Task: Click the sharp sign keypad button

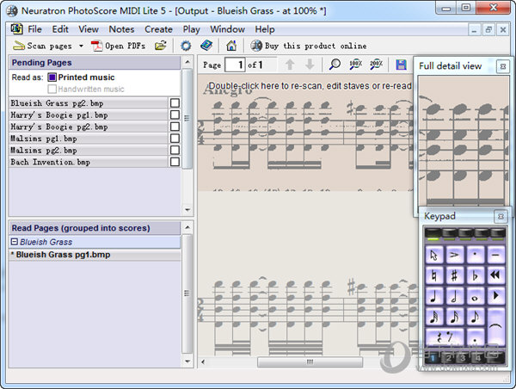Action: pyautogui.click(x=454, y=275)
